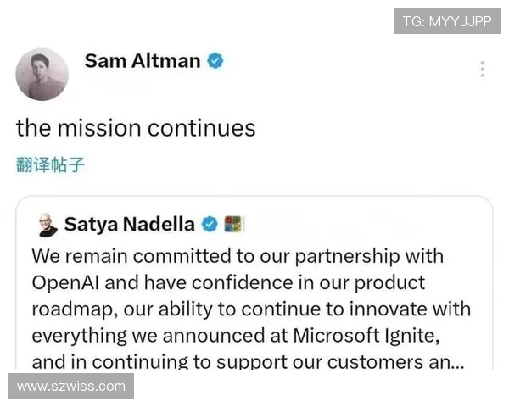Click the verified badge beside Satya Nadella
Viewport: 509px width, 407px height.
tap(209, 225)
